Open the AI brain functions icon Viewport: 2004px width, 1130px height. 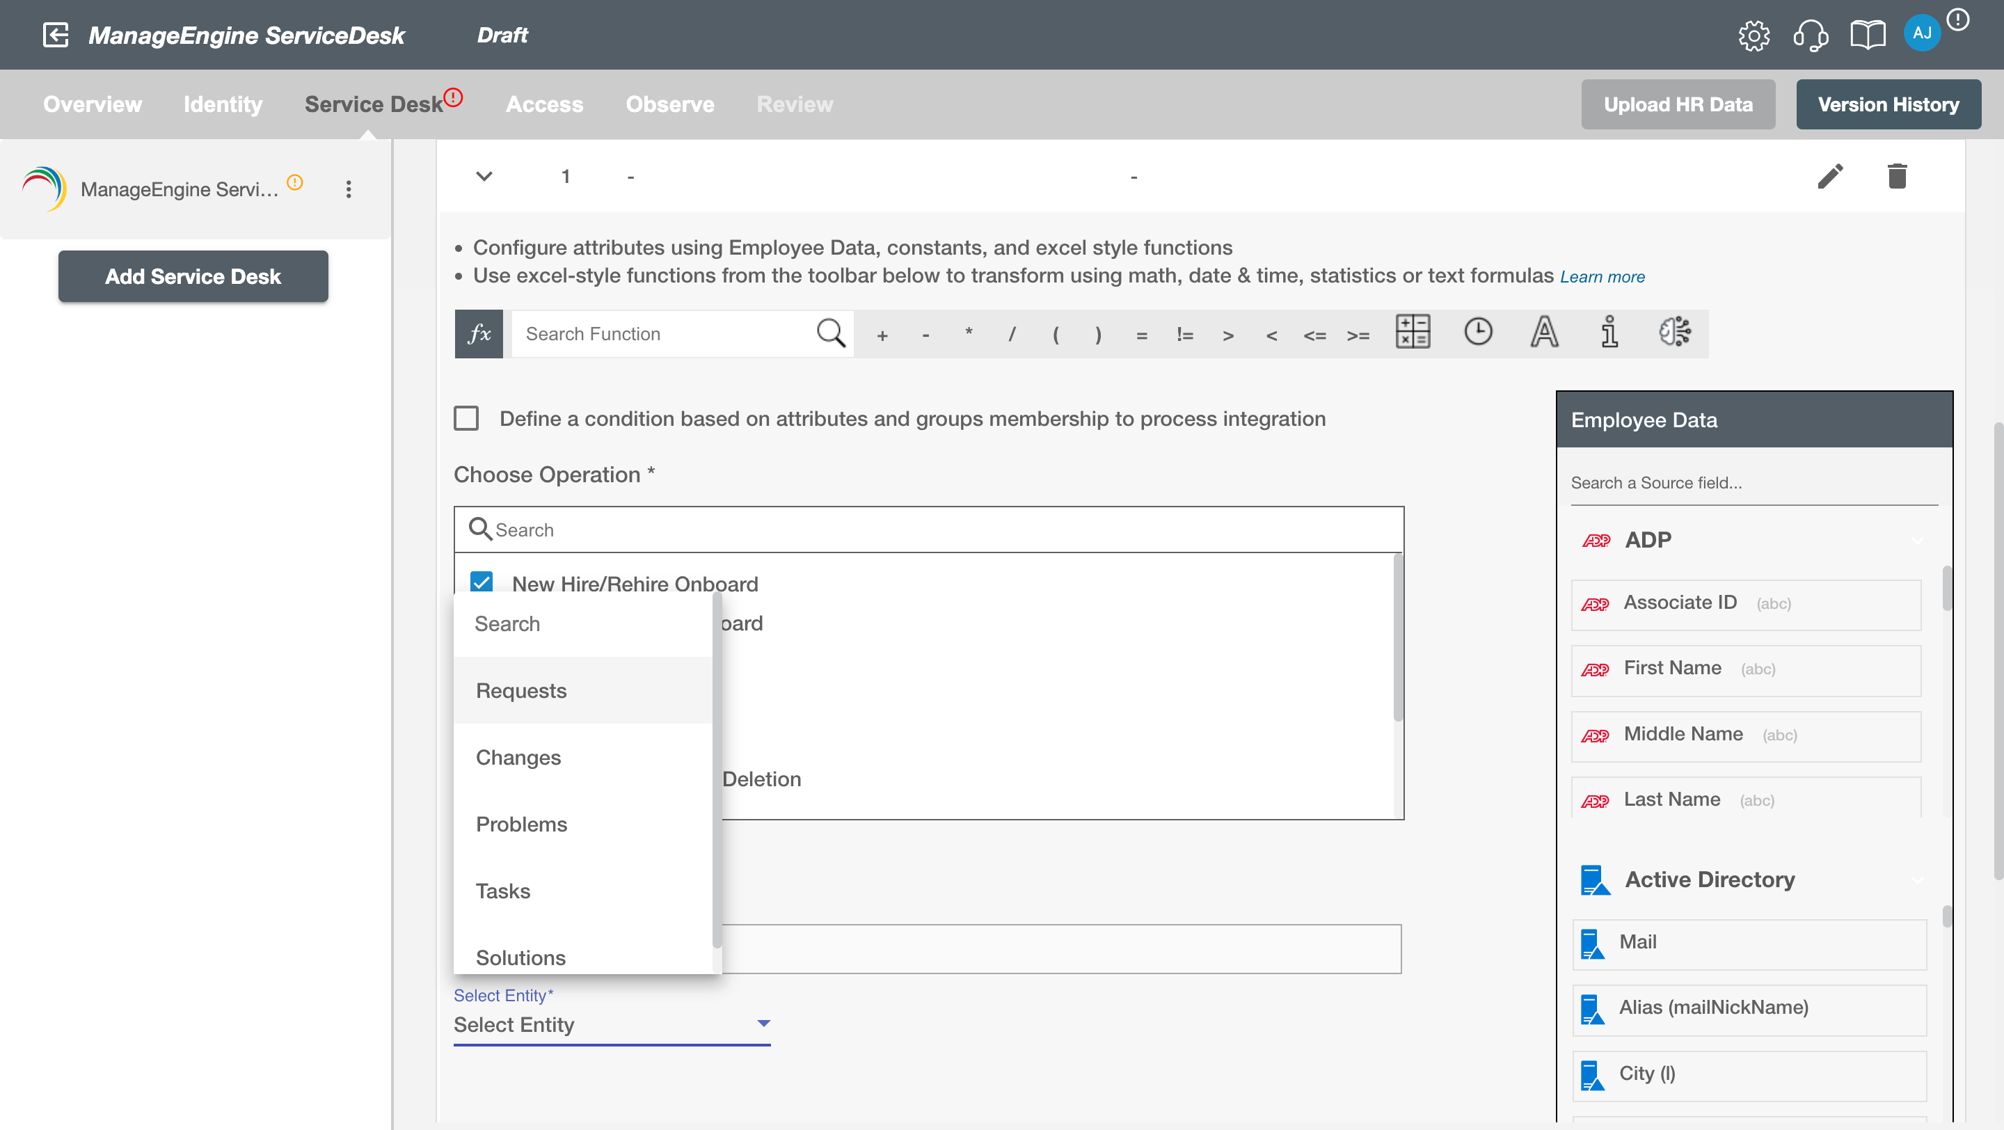tap(1674, 332)
